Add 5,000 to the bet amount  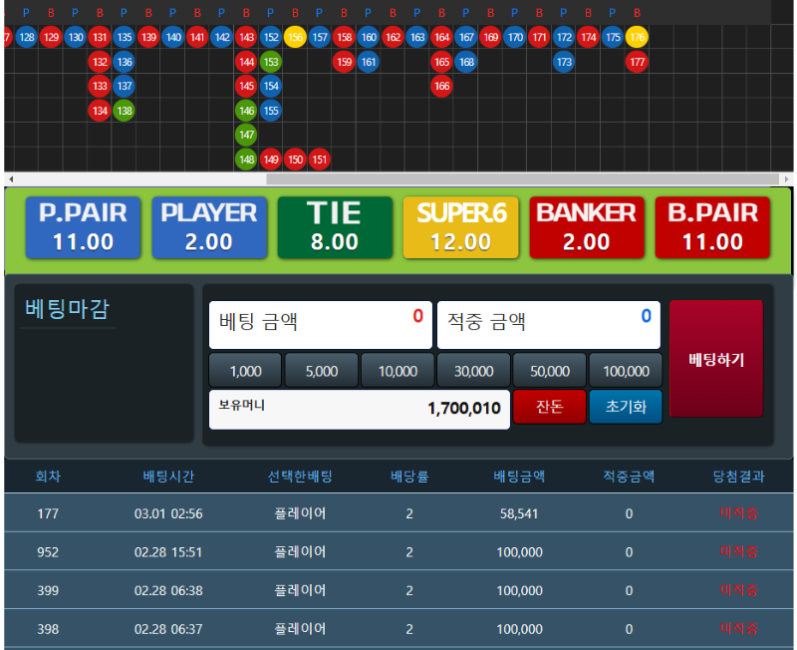pos(321,371)
